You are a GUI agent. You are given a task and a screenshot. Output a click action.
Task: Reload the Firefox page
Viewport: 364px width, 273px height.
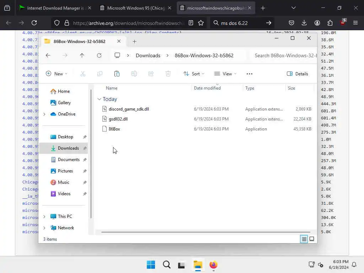click(x=34, y=23)
